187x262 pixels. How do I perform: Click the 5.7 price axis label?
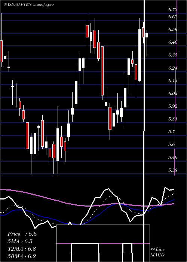[172, 131]
